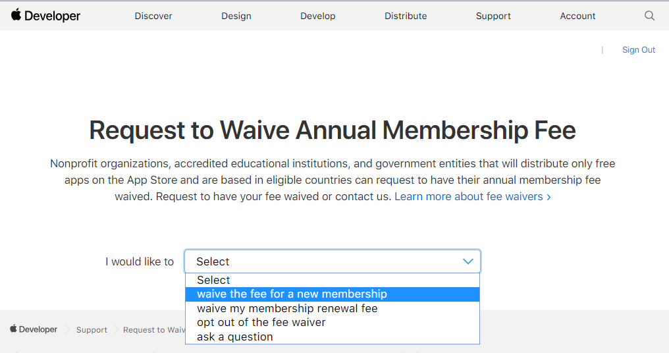Click the 'Request to Waive' breadcrumb item
The height and width of the screenshot is (353, 669).
tap(154, 329)
